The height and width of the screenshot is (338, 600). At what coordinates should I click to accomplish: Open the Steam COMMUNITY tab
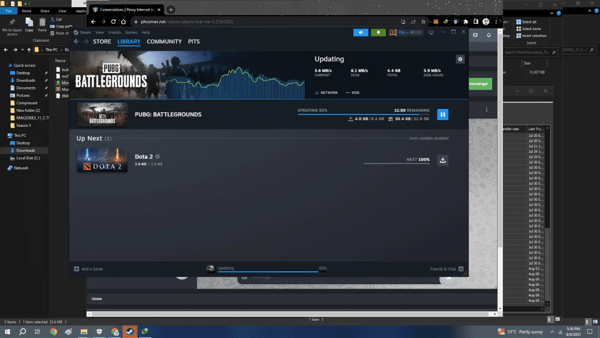click(164, 41)
